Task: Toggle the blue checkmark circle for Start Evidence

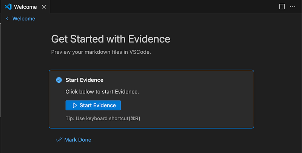Action: tap(59, 80)
